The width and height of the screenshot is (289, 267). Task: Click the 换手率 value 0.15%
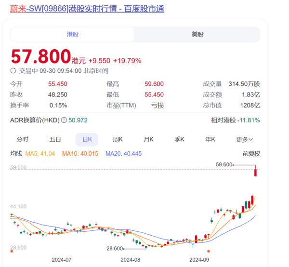click(58, 106)
